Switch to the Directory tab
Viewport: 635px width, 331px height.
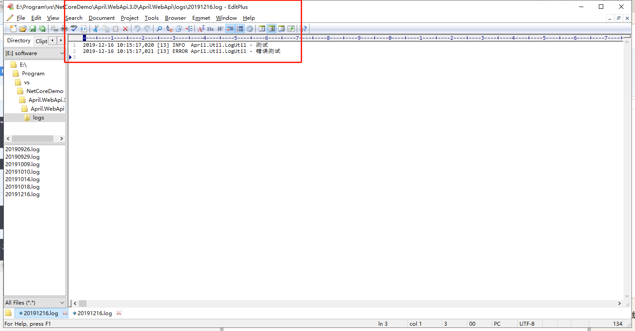19,41
